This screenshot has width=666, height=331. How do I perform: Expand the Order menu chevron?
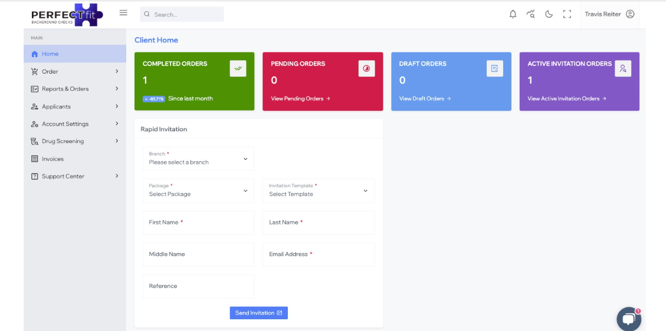117,71
